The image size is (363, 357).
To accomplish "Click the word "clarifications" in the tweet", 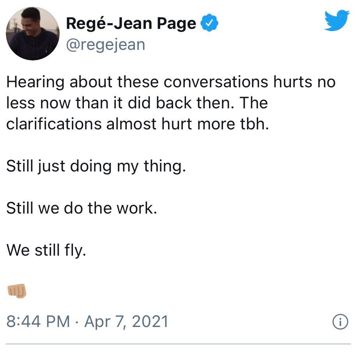I will coord(54,124).
